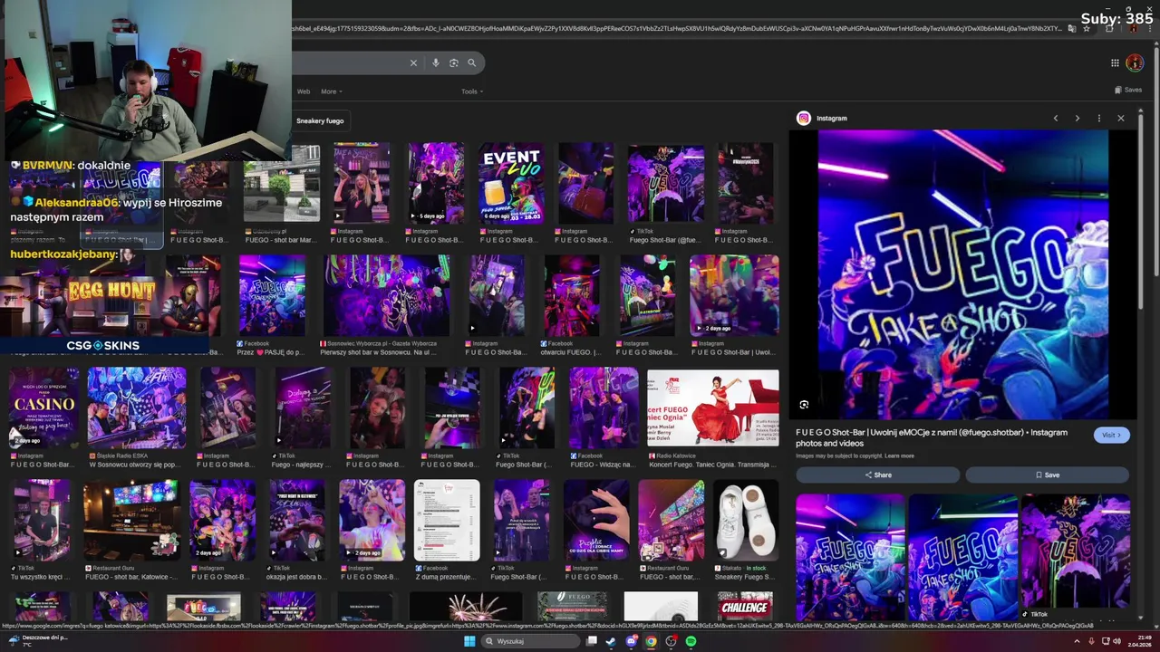Click the taskbar Wyszukaj search box
Viewport: 1160px width, 652px height.
click(530, 641)
